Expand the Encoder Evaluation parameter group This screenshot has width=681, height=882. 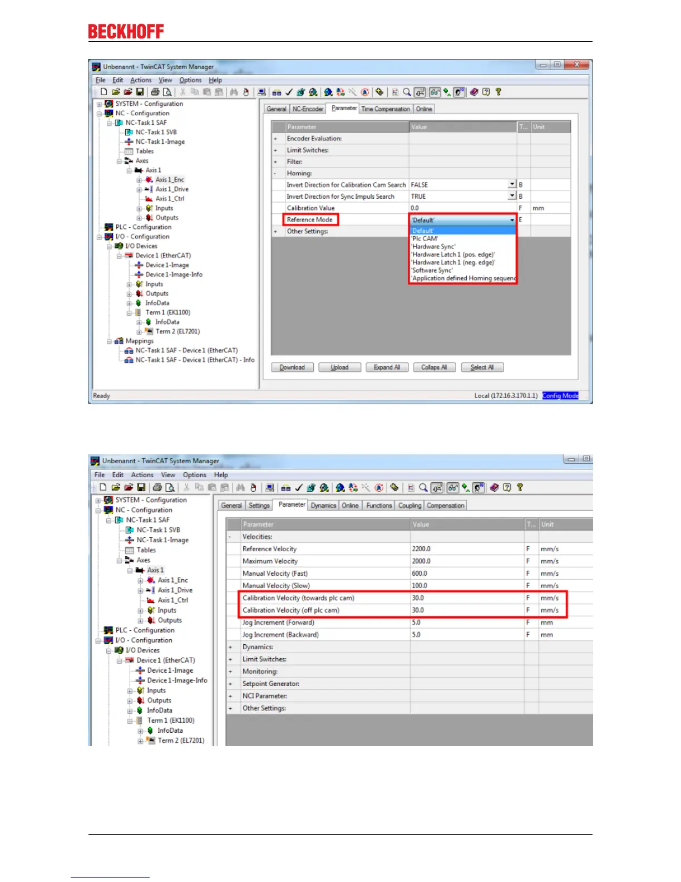click(x=275, y=139)
